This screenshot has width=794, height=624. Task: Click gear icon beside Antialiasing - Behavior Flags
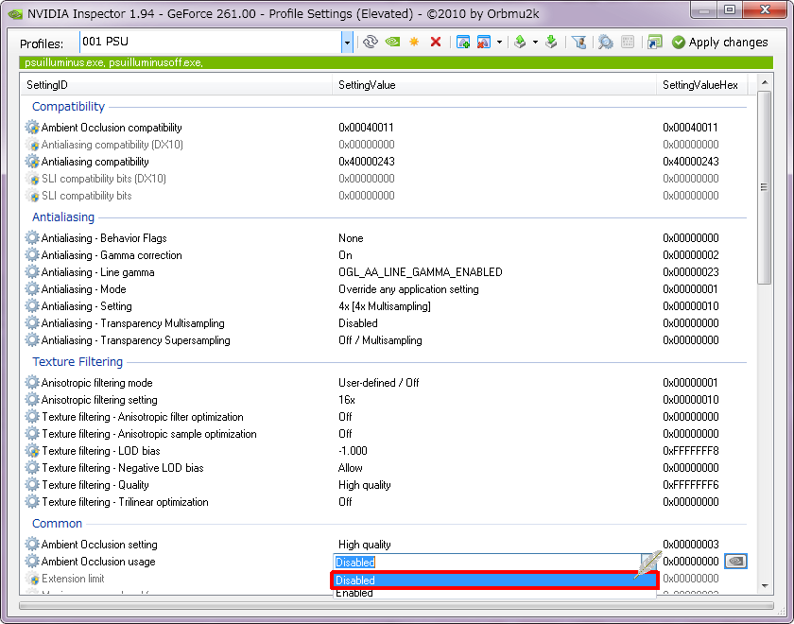[32, 237]
